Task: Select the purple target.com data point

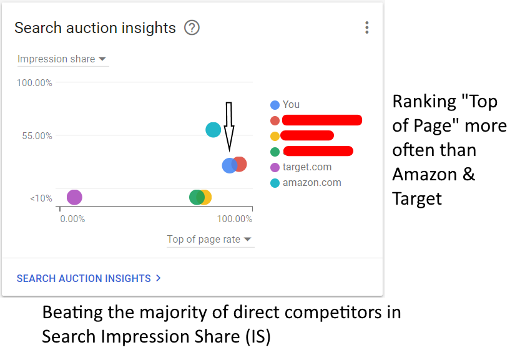Action: [74, 197]
